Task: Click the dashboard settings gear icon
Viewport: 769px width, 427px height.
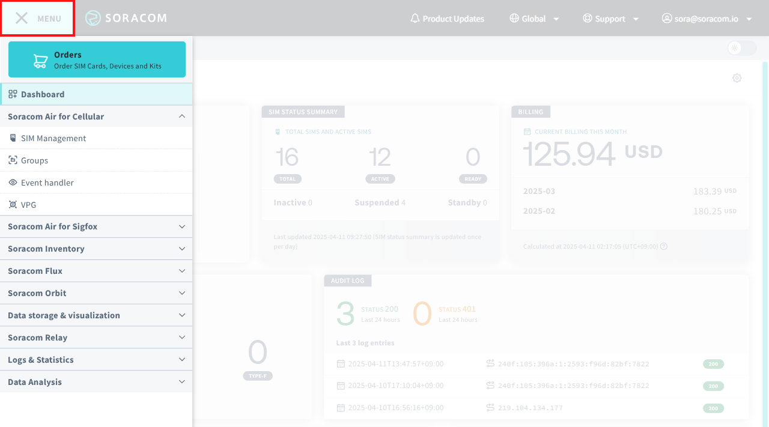Action: click(x=737, y=78)
